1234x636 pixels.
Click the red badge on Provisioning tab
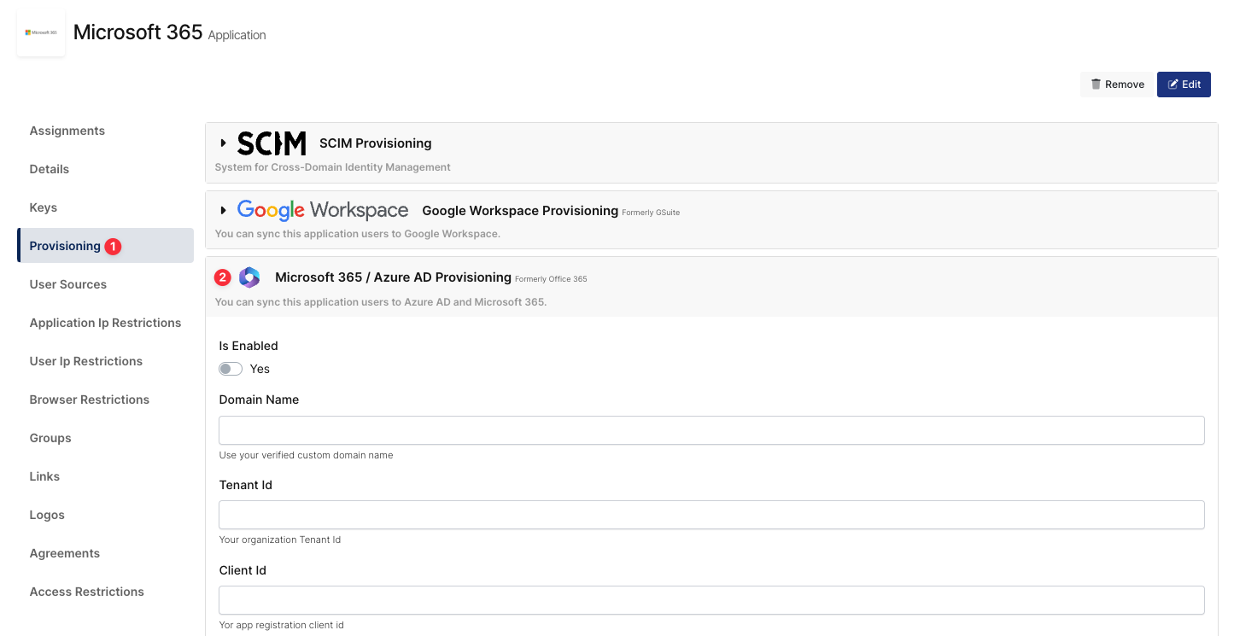113,247
